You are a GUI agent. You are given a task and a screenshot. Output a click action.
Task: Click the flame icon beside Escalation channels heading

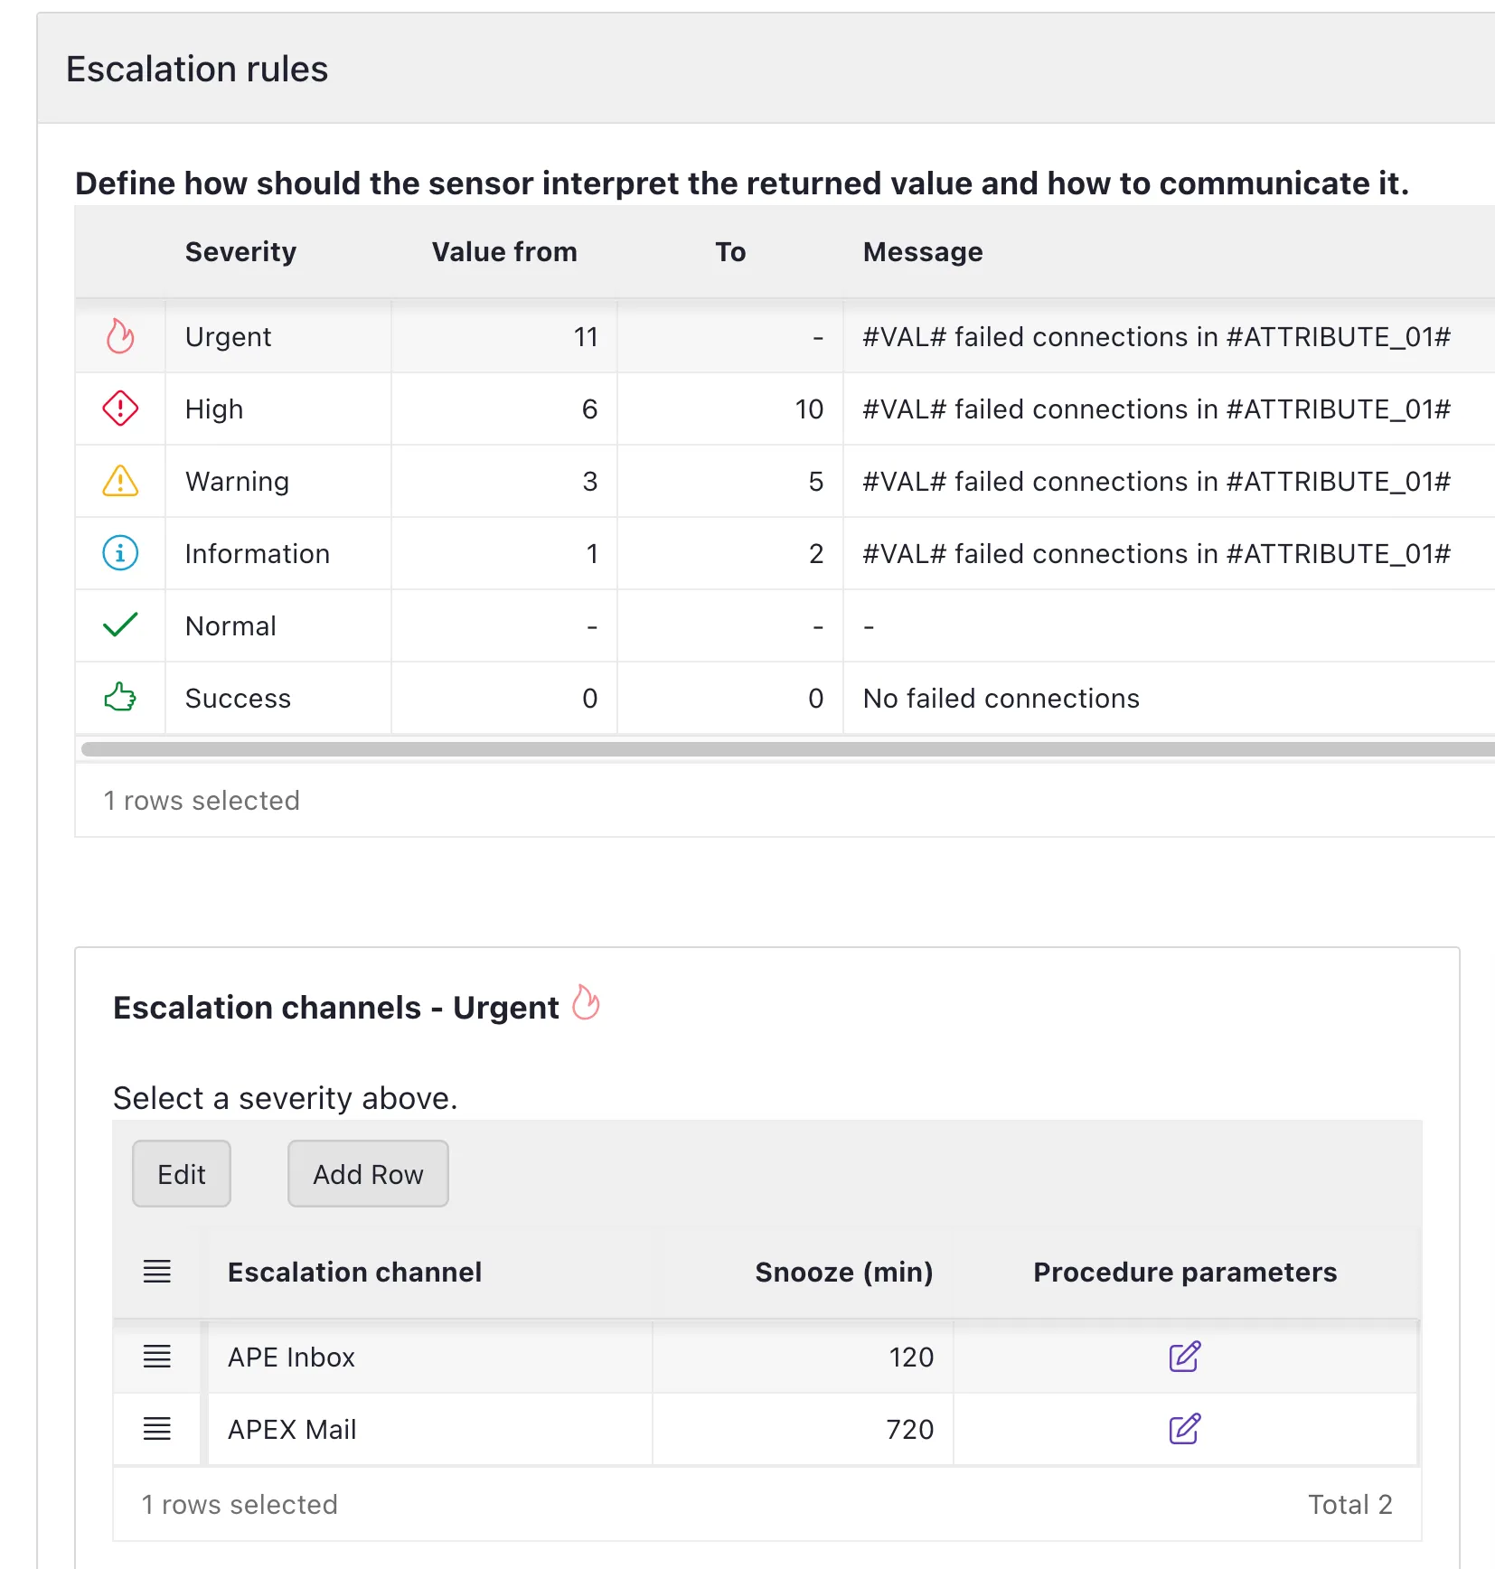tap(586, 1002)
